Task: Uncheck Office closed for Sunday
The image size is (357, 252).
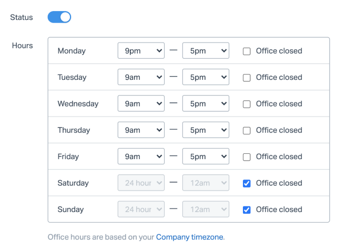Action: [x=247, y=209]
